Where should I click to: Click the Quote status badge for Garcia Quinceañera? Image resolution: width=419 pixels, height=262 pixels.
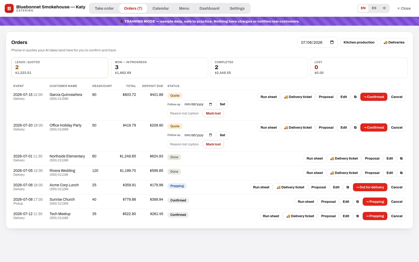pyautogui.click(x=175, y=96)
